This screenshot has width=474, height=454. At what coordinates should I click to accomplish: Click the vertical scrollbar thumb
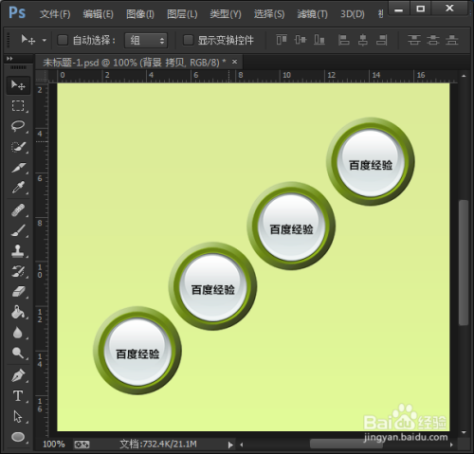tap(464, 263)
